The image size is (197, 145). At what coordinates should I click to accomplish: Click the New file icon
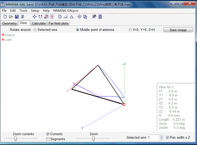[x=5, y=17]
